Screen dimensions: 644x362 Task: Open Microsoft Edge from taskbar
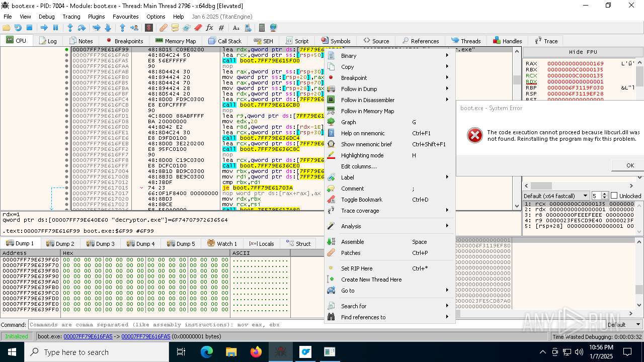[x=207, y=352]
